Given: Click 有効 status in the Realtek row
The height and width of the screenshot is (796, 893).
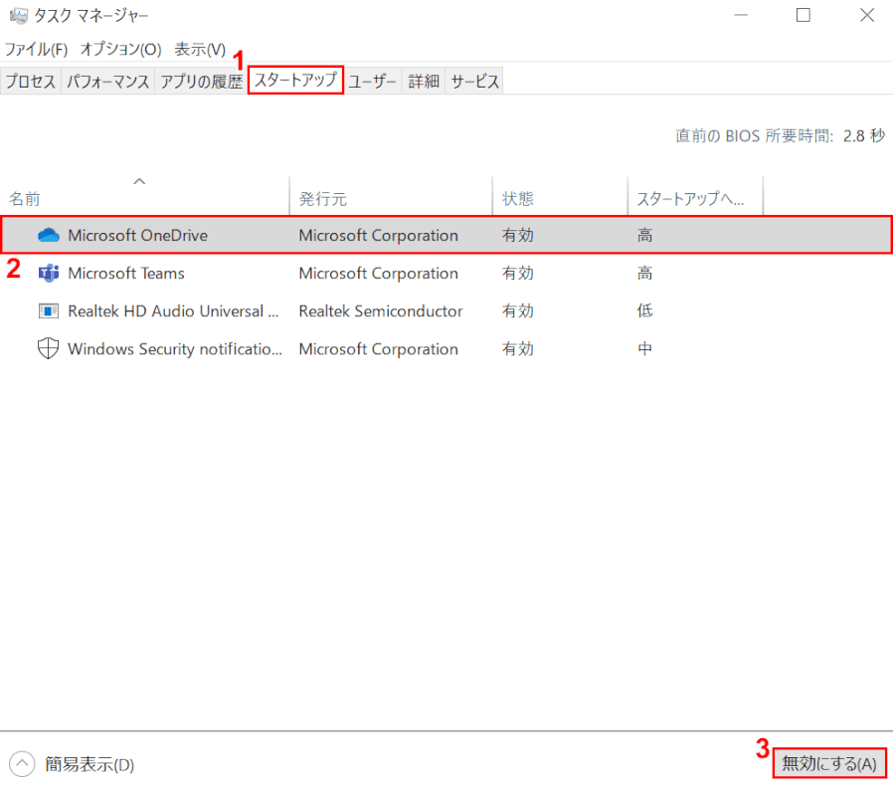Looking at the screenshot, I should pyautogui.click(x=518, y=311).
